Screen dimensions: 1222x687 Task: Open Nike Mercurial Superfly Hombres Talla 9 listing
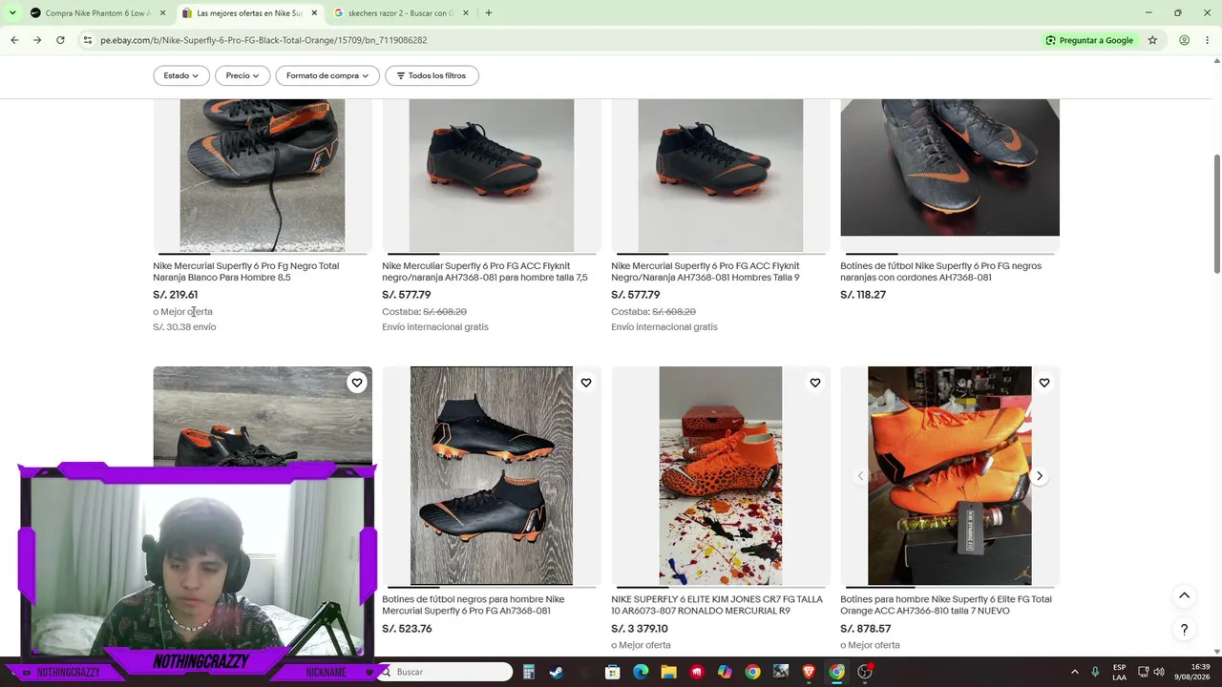pos(706,272)
